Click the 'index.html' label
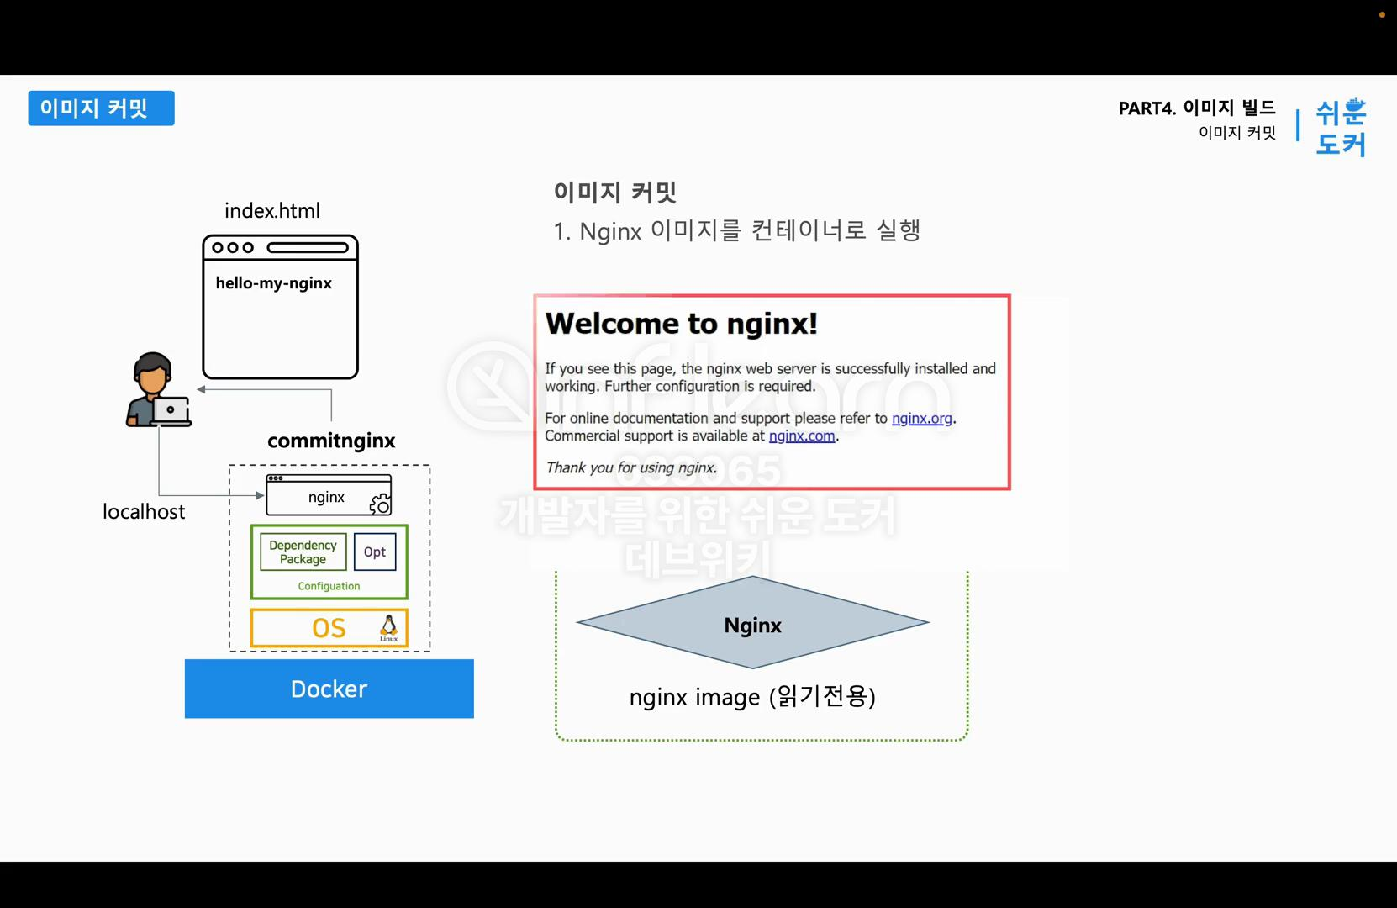1397x908 pixels. [272, 211]
